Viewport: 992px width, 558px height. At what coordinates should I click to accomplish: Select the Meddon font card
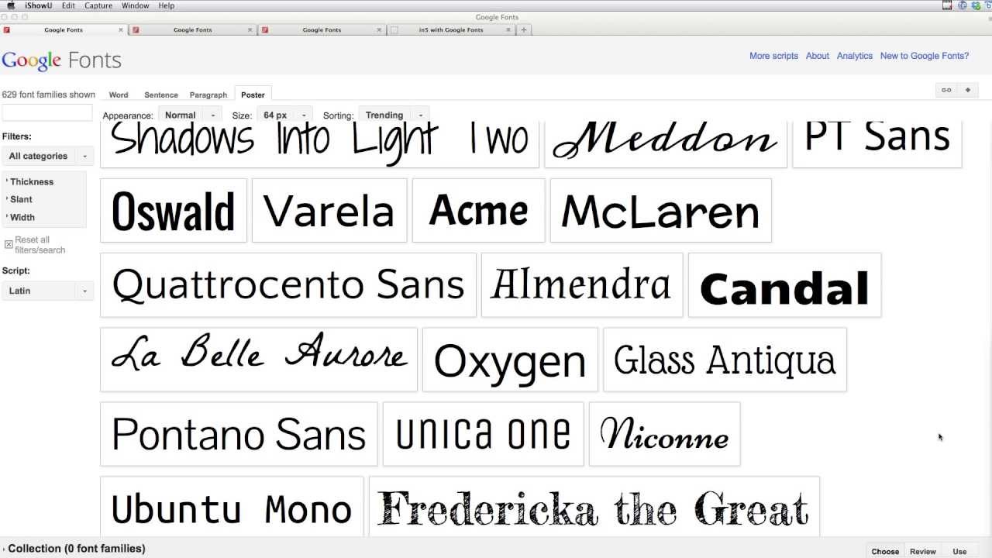(x=666, y=144)
